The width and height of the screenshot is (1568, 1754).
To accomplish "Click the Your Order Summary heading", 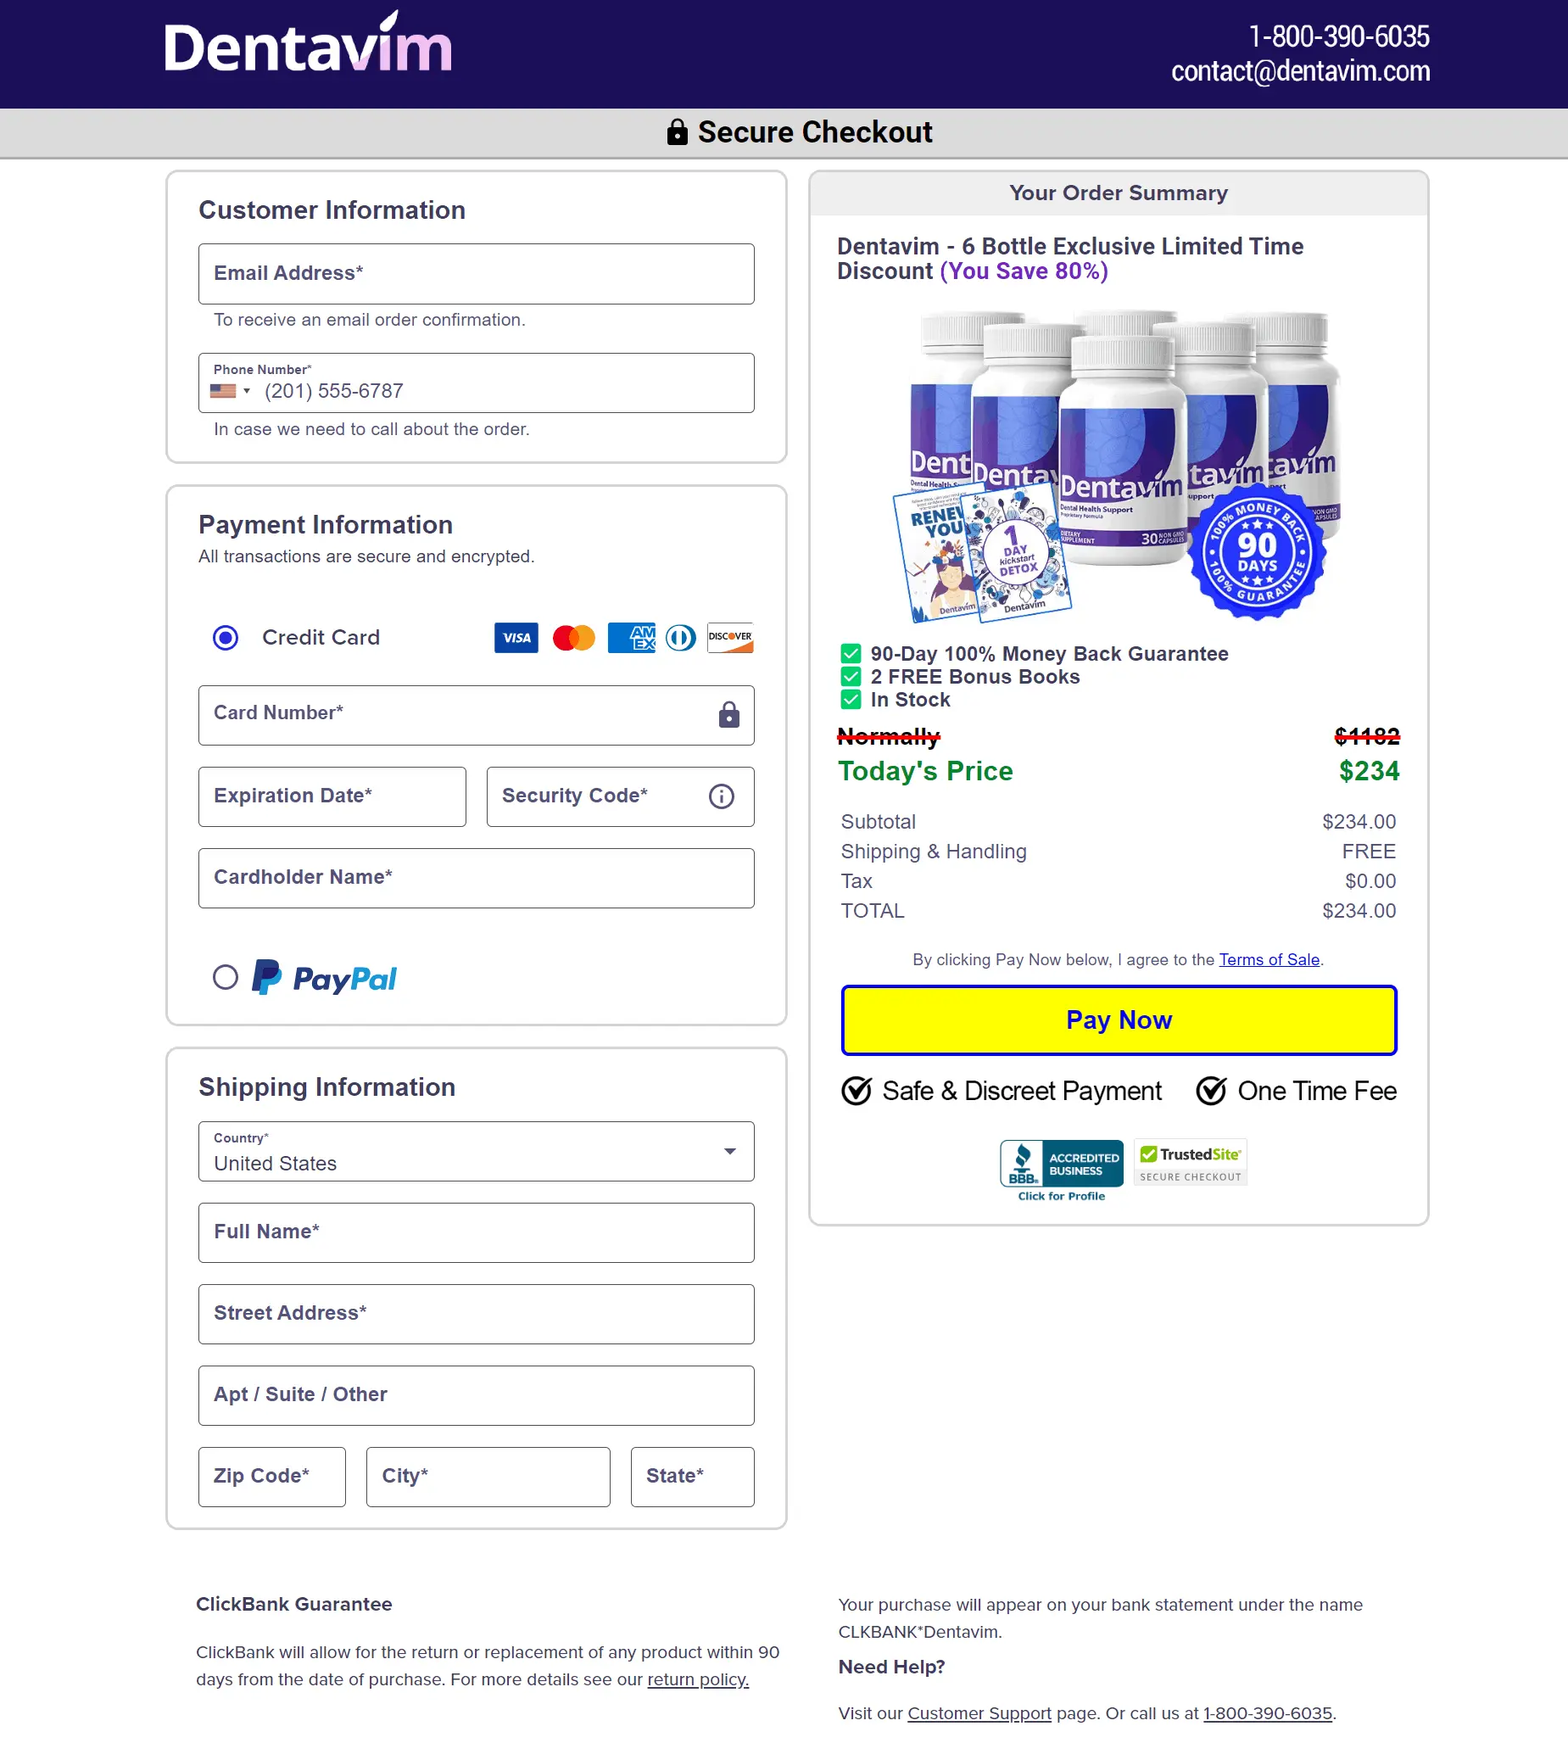I will (x=1119, y=193).
